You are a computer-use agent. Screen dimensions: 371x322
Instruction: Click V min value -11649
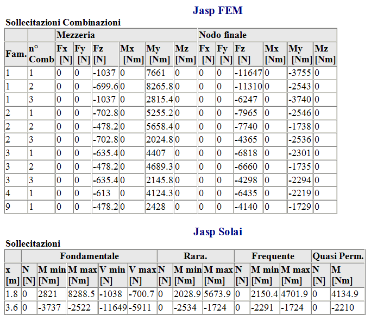click(x=113, y=307)
